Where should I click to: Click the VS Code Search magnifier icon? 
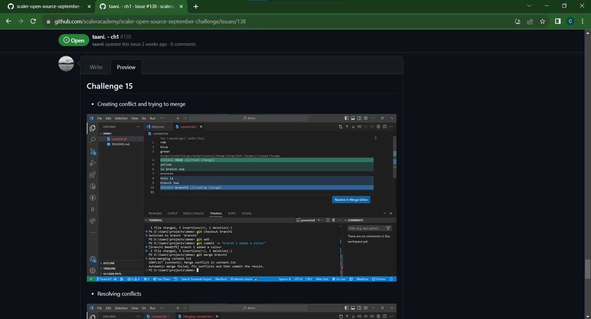[x=92, y=140]
